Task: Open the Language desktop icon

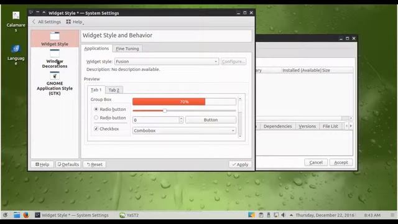Action: 16,55
